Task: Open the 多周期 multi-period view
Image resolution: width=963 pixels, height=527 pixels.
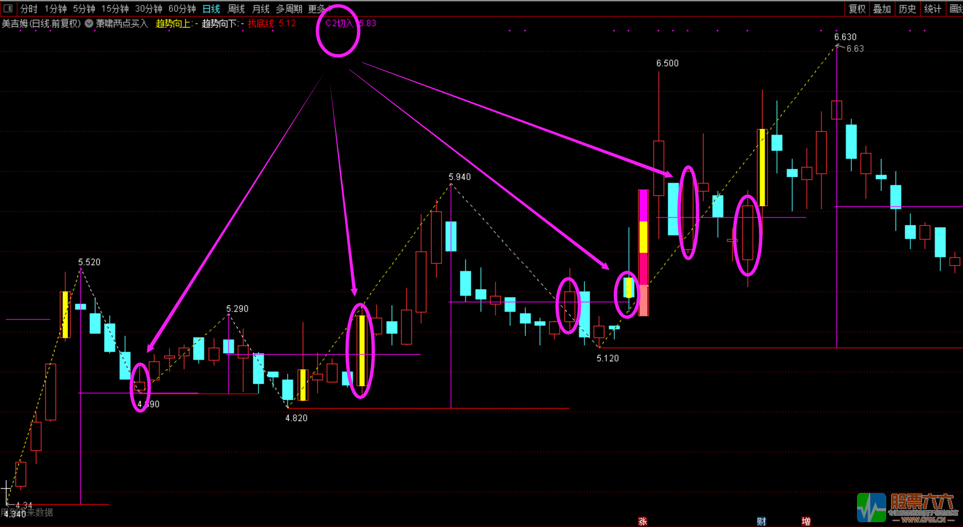Action: (289, 9)
